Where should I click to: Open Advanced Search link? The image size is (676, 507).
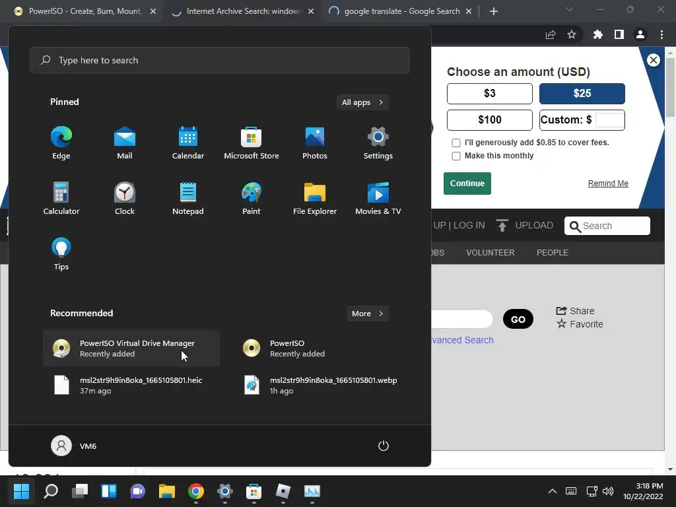[462, 340]
